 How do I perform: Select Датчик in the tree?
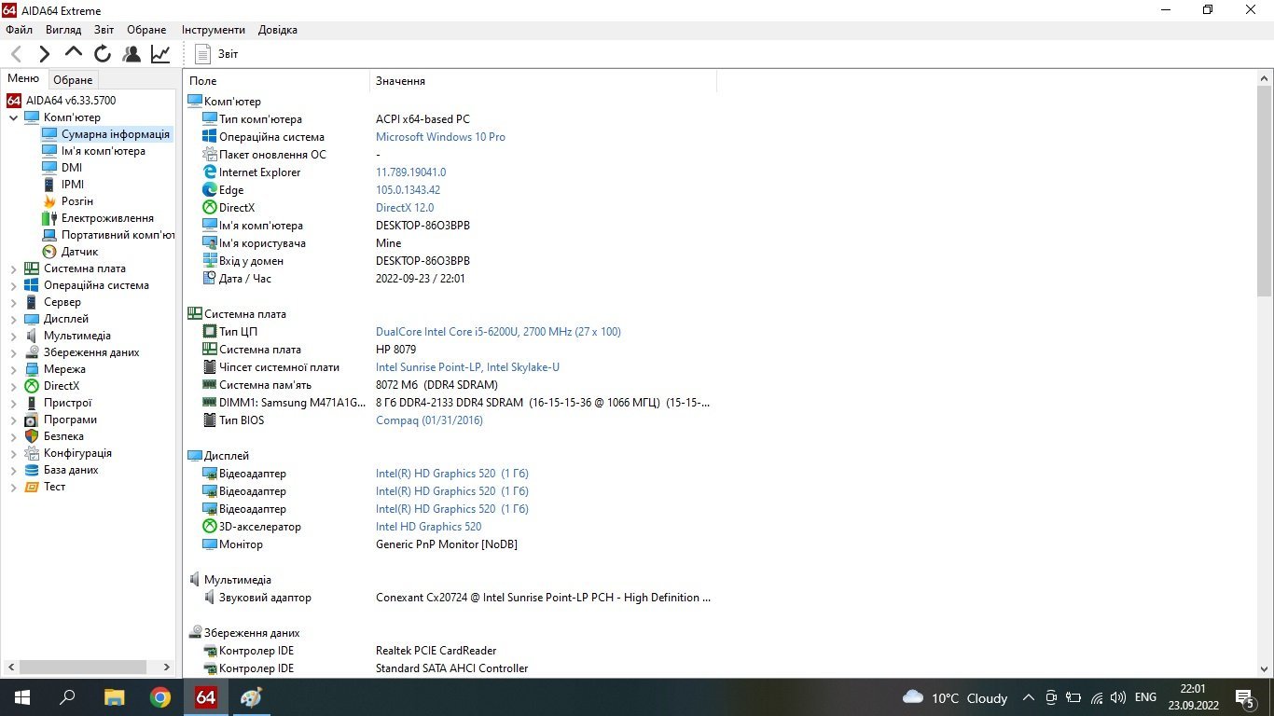(79, 252)
